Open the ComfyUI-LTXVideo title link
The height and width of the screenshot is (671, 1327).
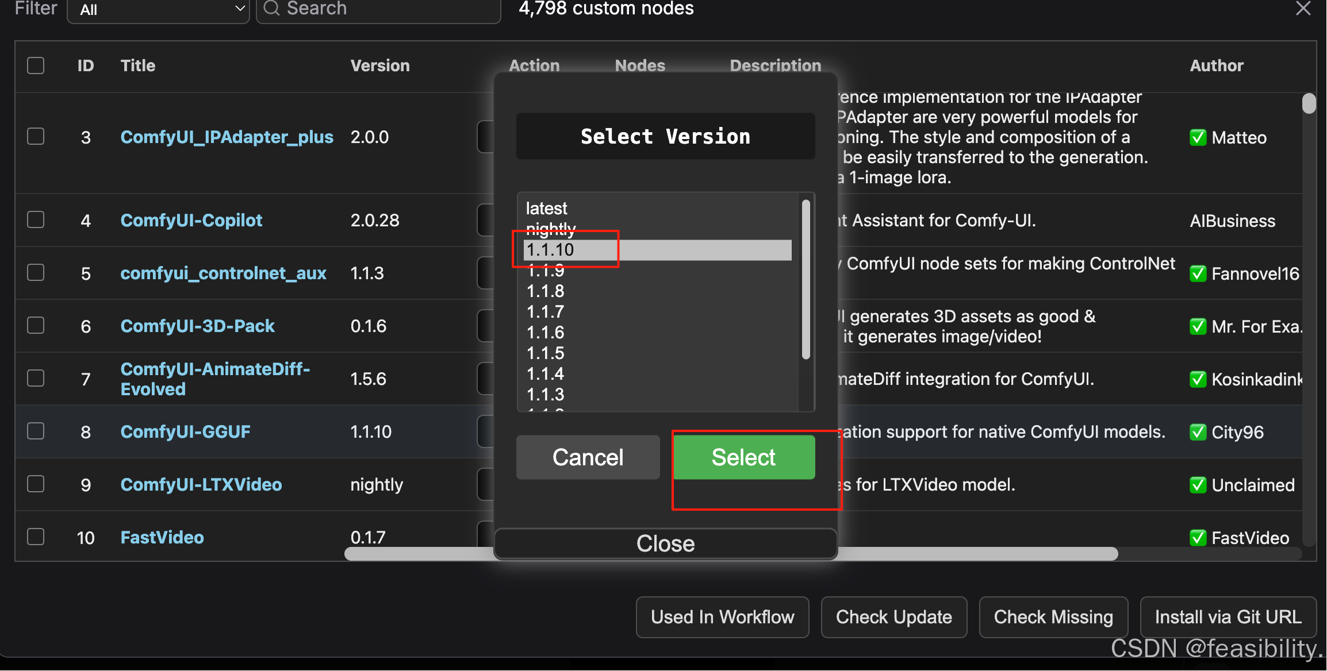[201, 484]
